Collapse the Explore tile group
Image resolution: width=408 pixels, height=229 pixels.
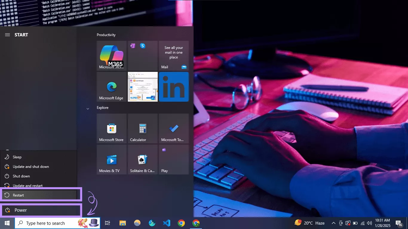coord(88,109)
